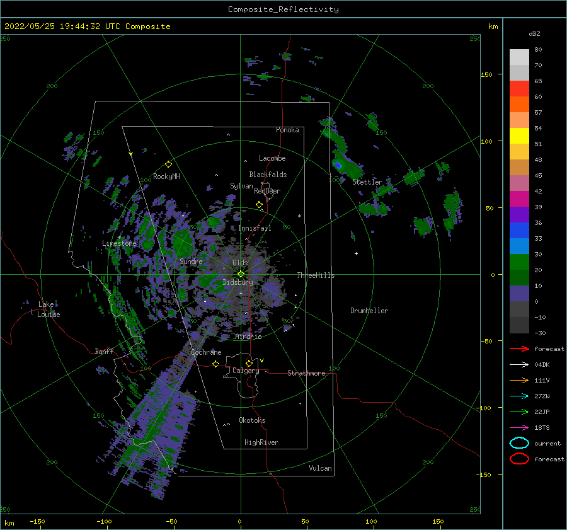Click the Ponoka label

(x=287, y=130)
